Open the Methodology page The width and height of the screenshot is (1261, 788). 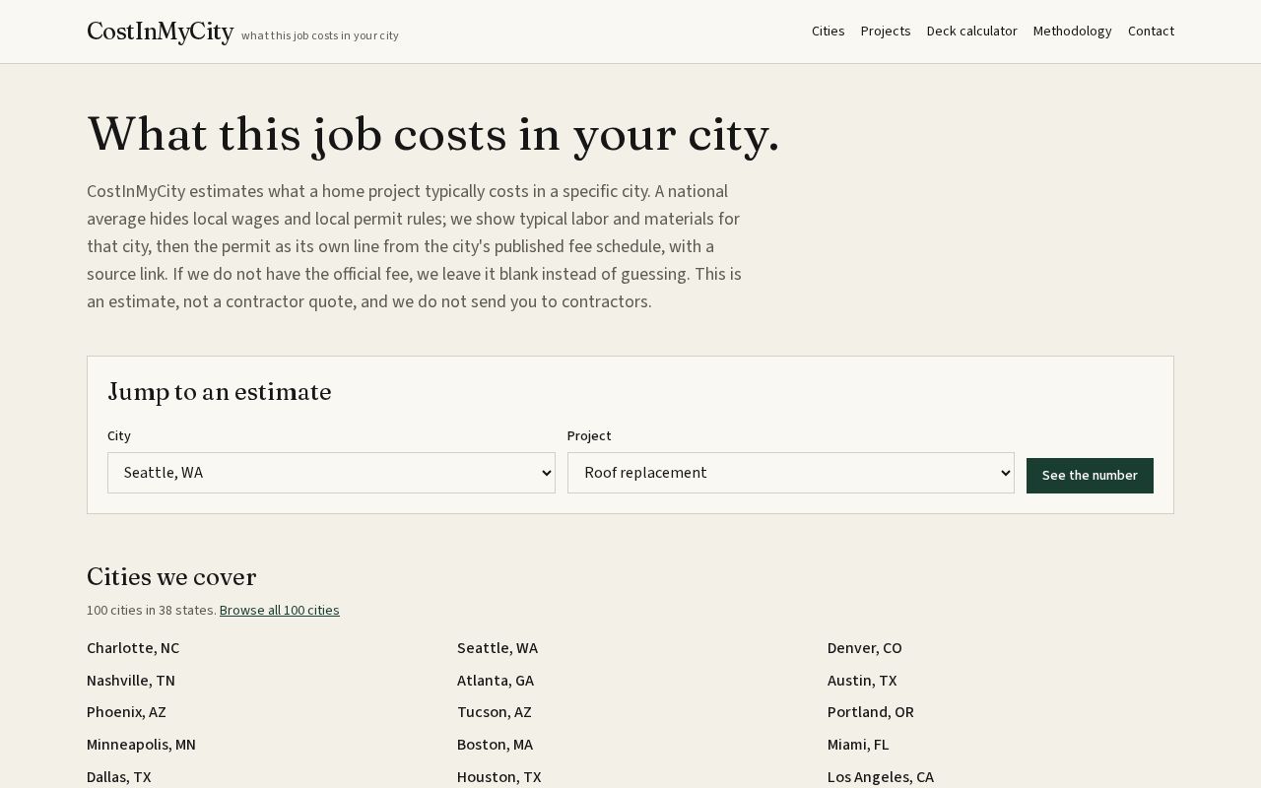click(1072, 32)
